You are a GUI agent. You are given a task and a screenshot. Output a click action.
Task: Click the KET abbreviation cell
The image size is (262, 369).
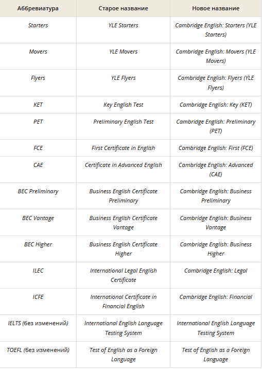[x=38, y=105]
